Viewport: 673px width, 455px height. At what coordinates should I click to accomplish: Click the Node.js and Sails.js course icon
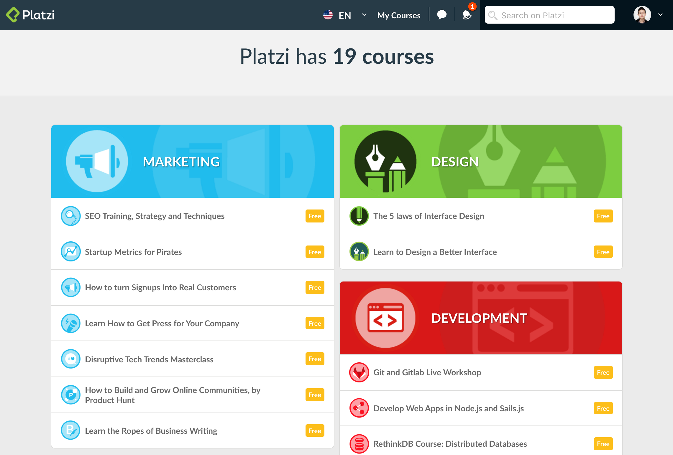click(359, 408)
